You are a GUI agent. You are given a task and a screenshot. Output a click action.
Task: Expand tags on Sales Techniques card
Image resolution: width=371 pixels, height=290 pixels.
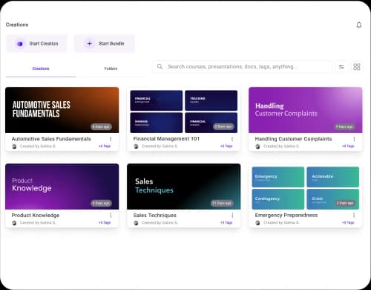pyautogui.click(x=226, y=222)
